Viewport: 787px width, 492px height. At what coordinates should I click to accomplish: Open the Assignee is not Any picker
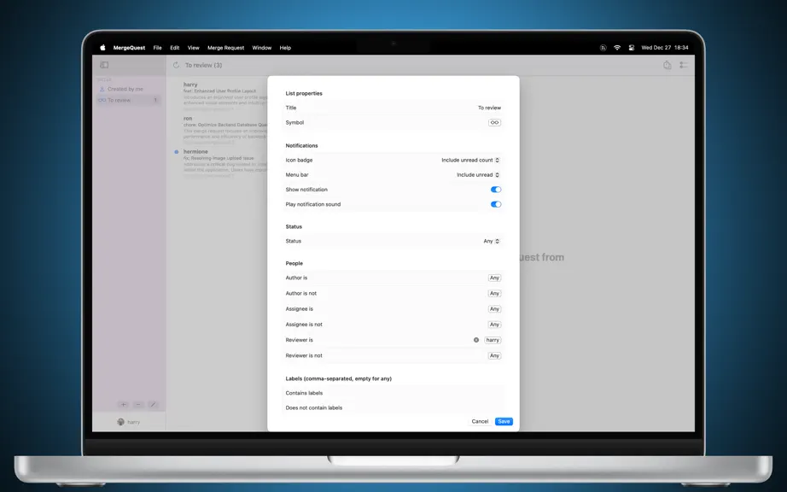[x=494, y=325]
